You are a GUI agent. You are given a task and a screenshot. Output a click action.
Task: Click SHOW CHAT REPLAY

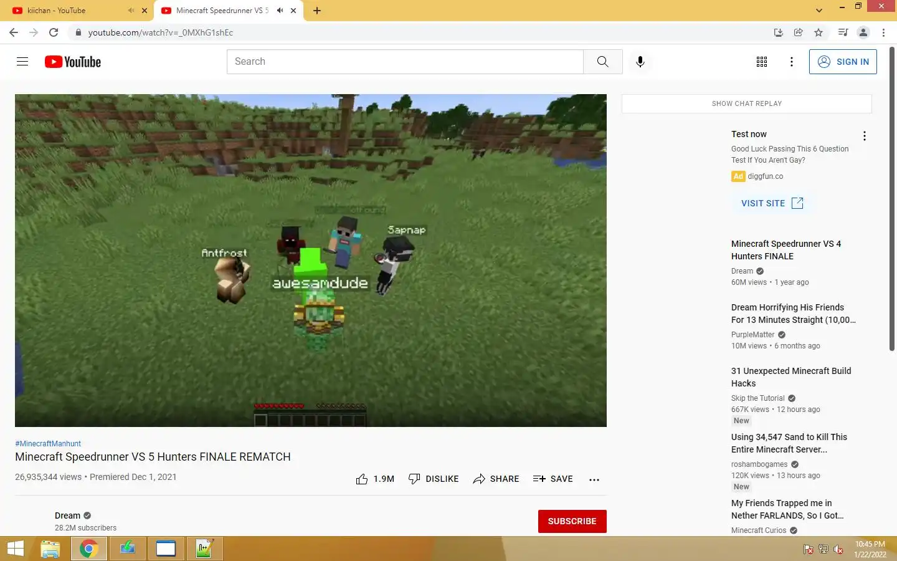(746, 103)
